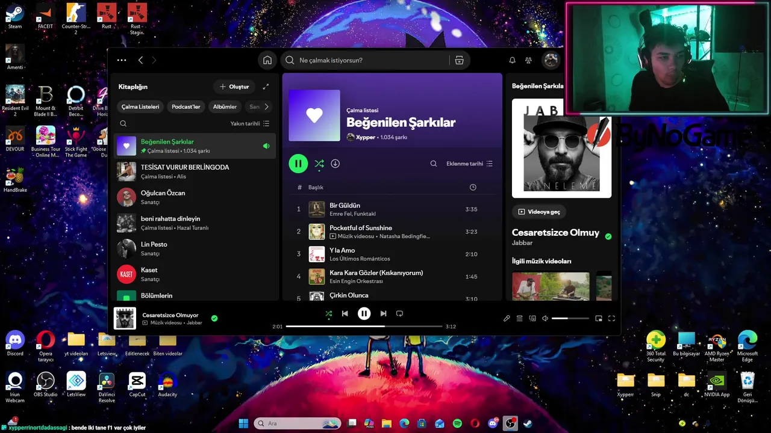Open the Jabbar artist link in the right panel
Screen dimensions: 771x433
tap(522, 242)
